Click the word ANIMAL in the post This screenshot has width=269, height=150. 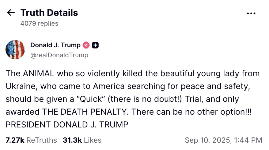pyautogui.click(x=38, y=73)
